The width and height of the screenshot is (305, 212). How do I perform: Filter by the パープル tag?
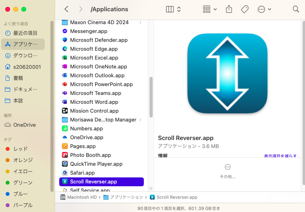23,205
